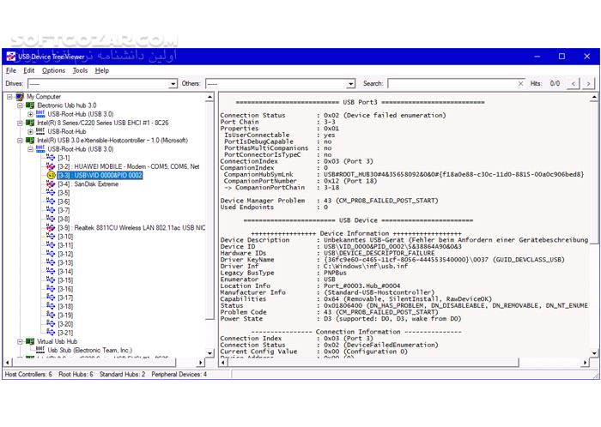Click the USB port icon for [3-12]

(51, 254)
